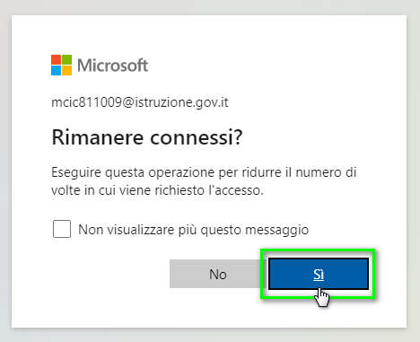Click the 'volte in cui viene richiesto' text line
Screen dimensions: 420x342
[x=157, y=190]
